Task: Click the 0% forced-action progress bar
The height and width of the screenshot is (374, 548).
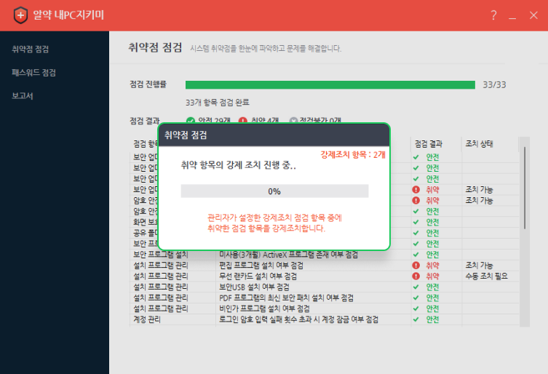Action: point(274,191)
